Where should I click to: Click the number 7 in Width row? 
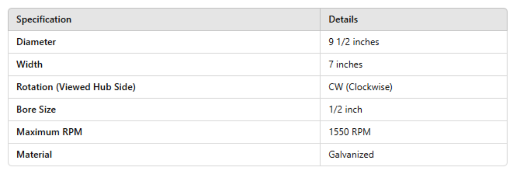click(x=331, y=65)
